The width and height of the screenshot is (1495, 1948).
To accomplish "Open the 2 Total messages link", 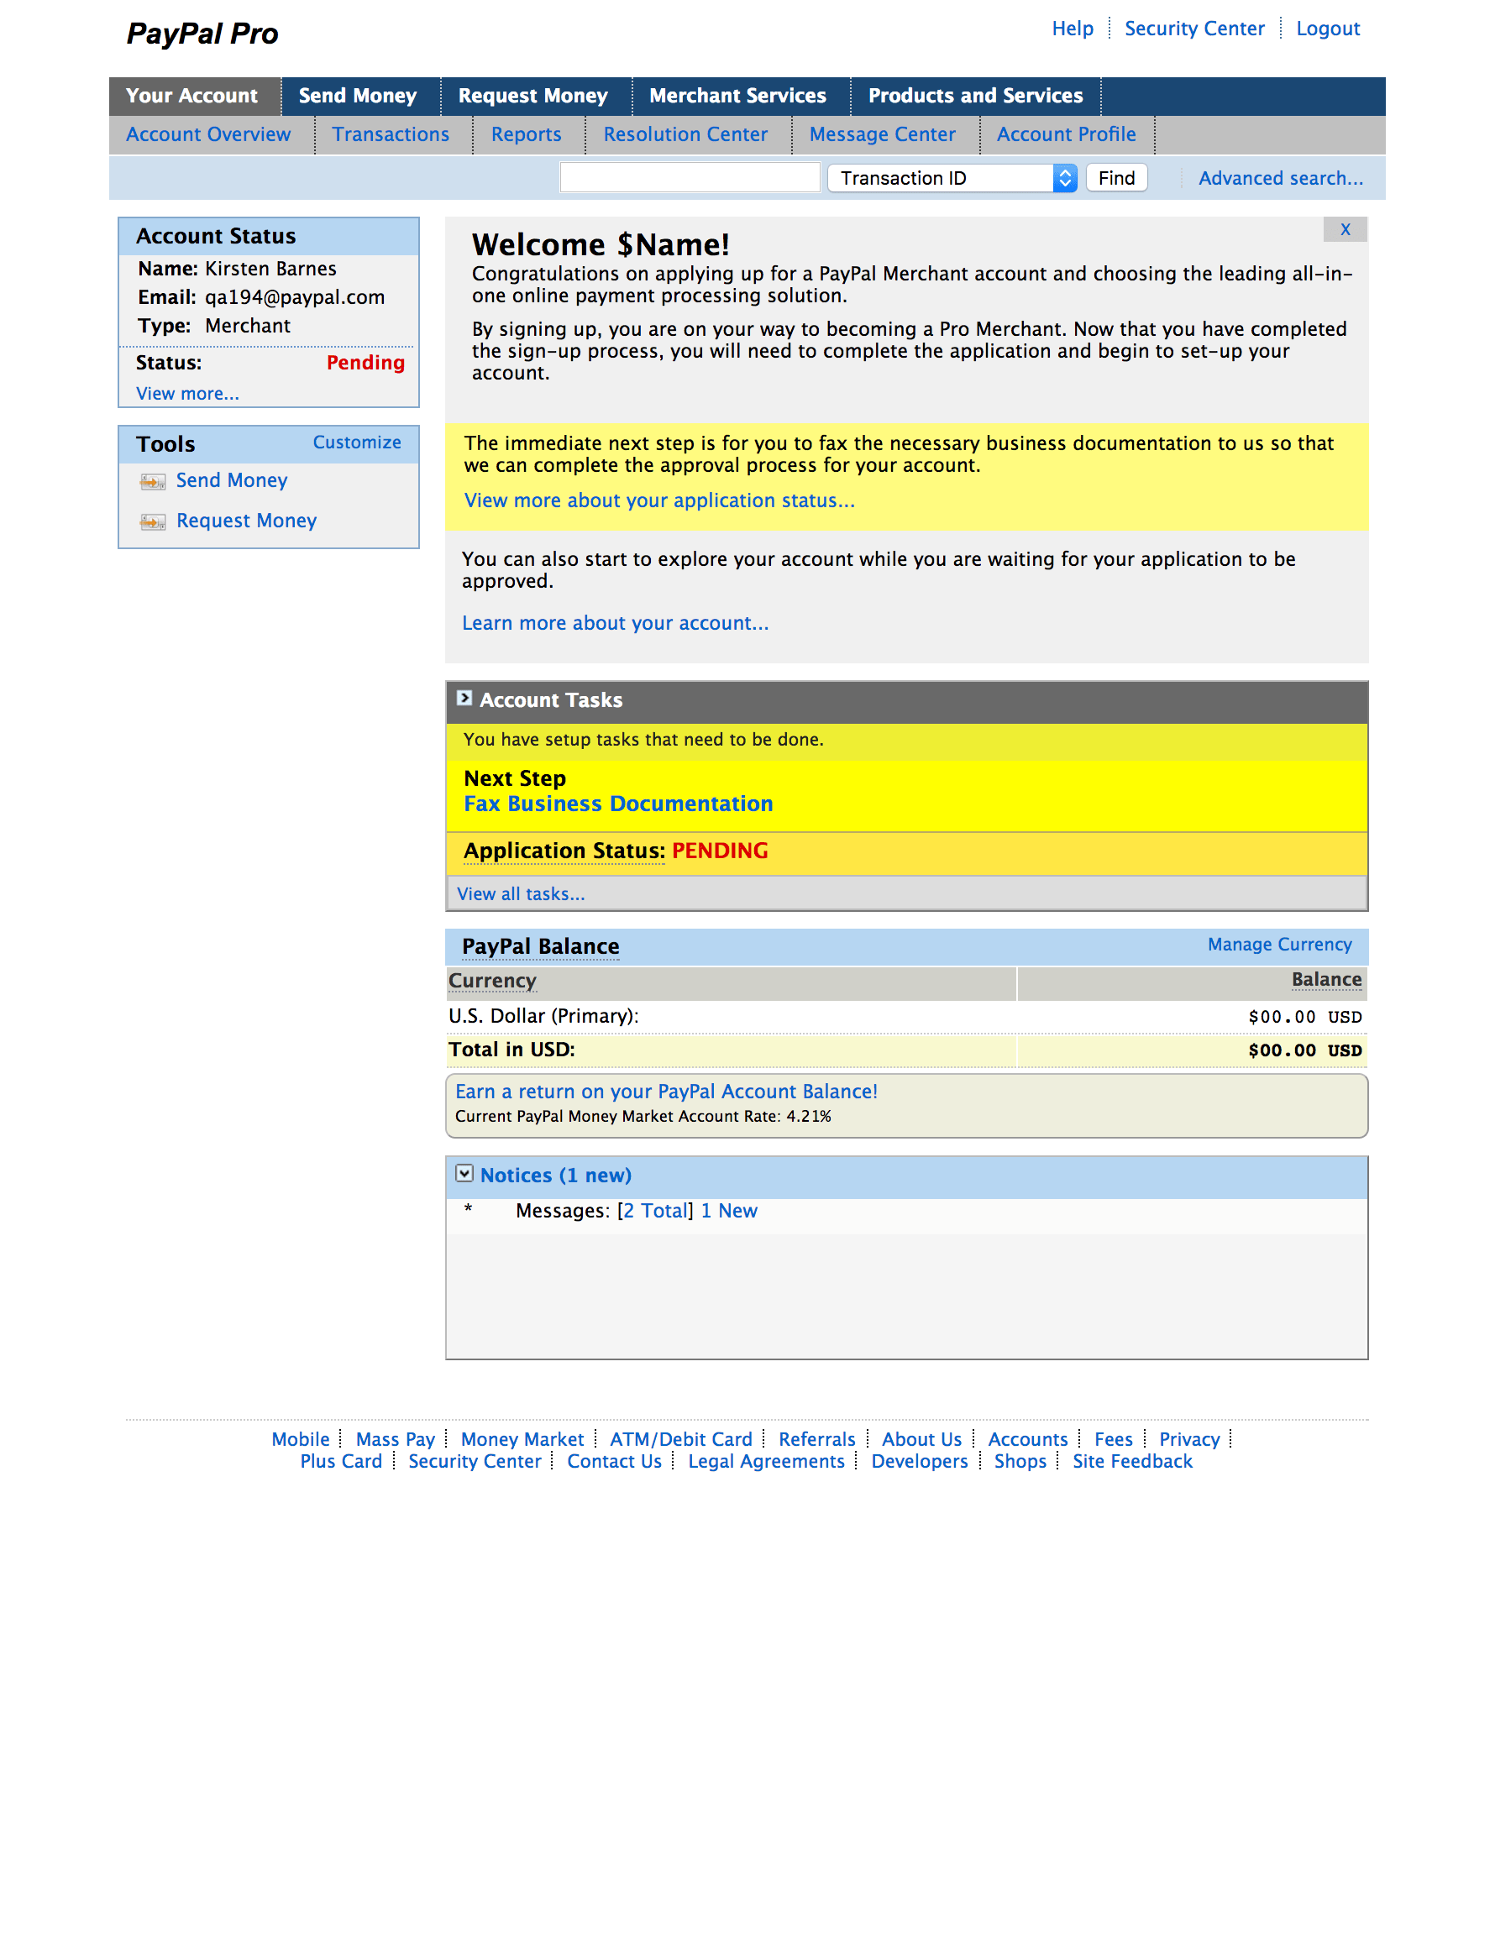I will (655, 1211).
